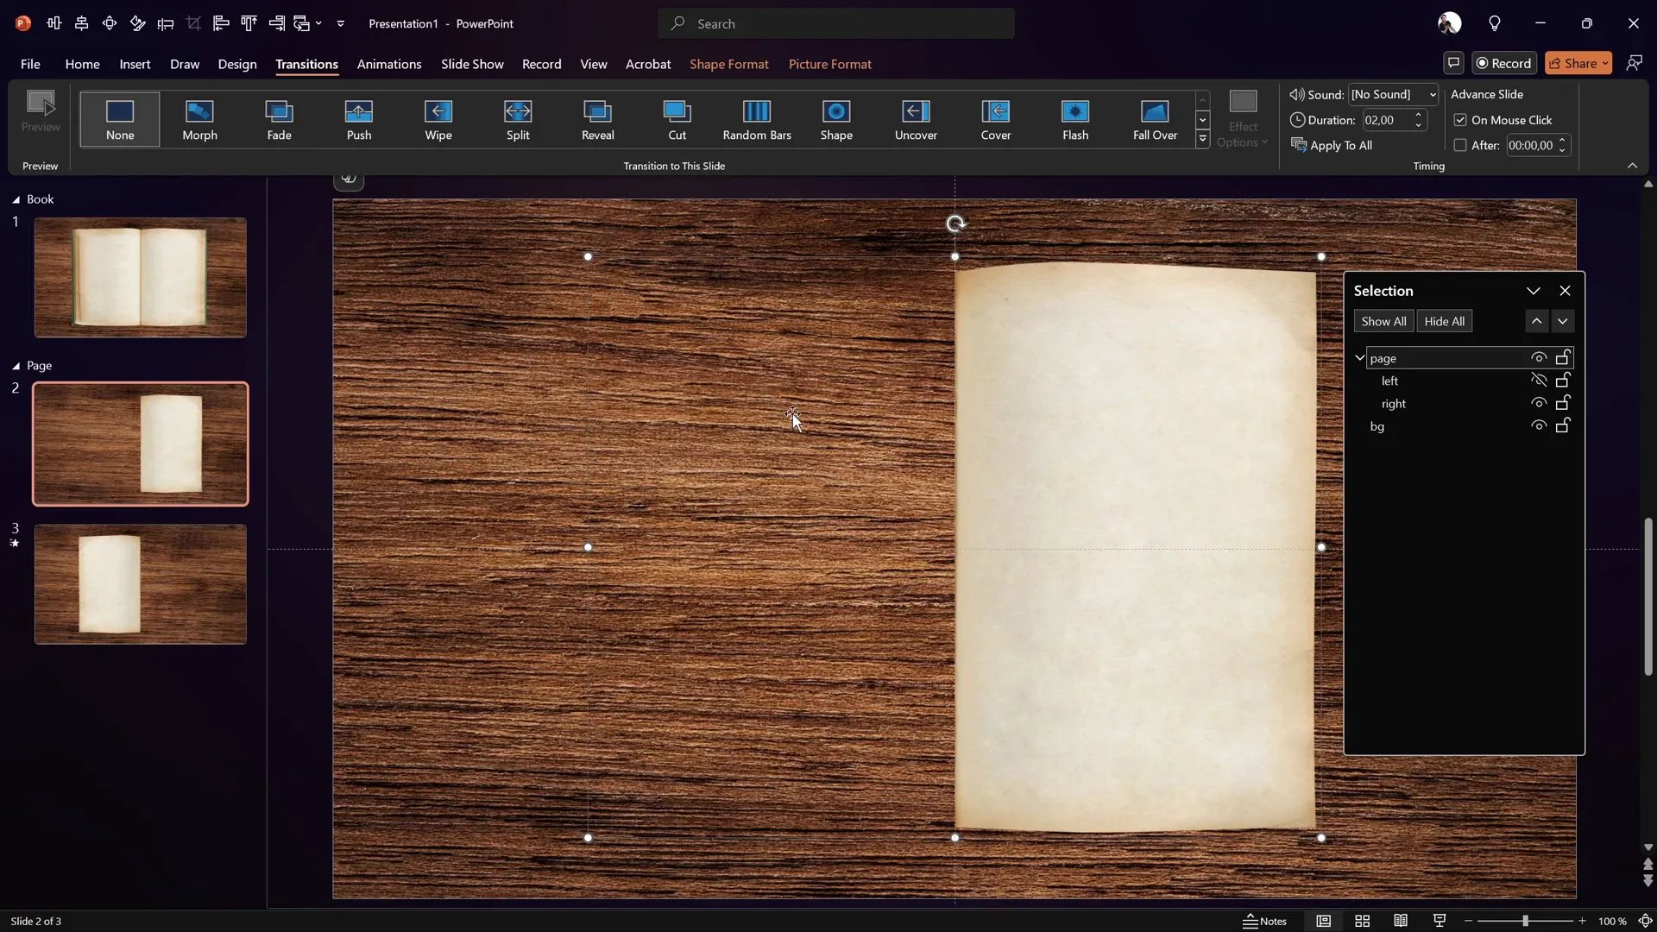The image size is (1657, 932).
Task: Click the Record button
Action: click(1504, 63)
